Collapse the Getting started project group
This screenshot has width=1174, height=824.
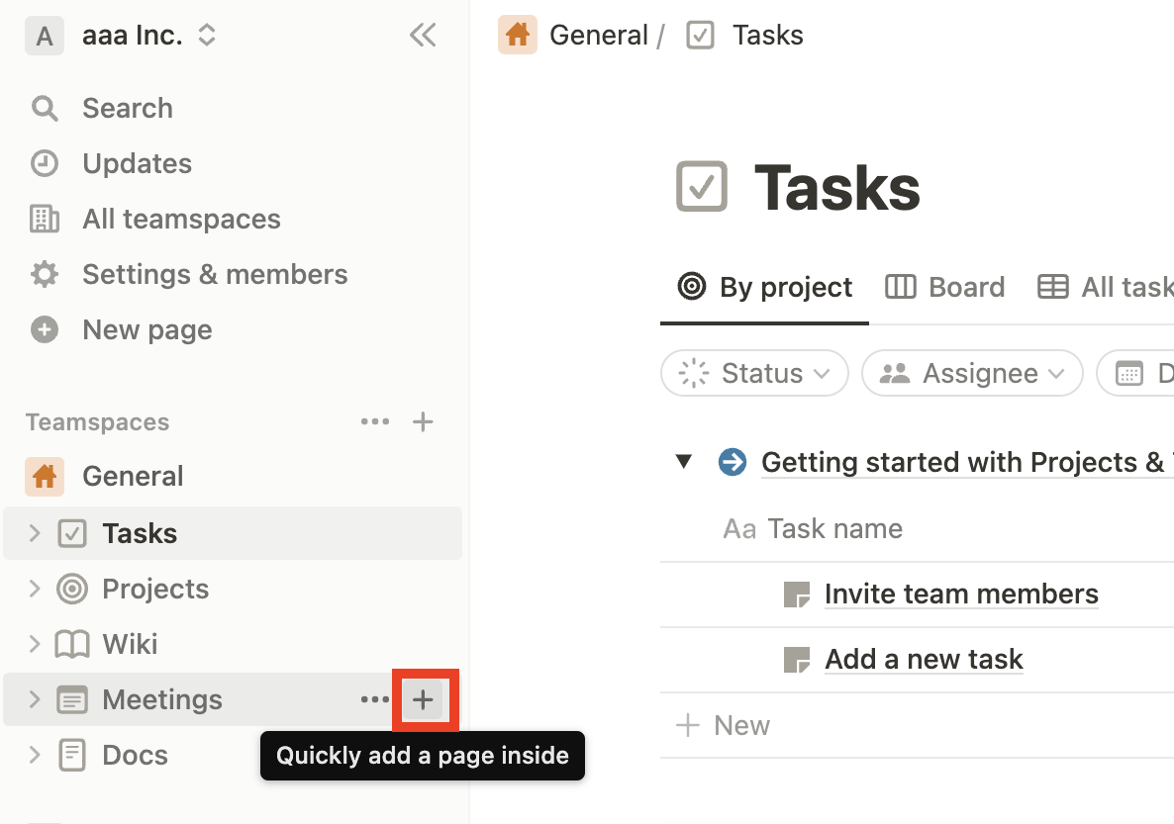click(x=684, y=462)
